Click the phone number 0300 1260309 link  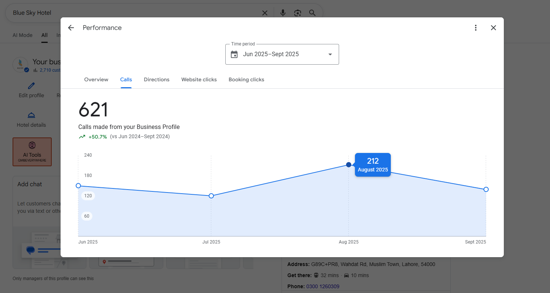[322, 286]
